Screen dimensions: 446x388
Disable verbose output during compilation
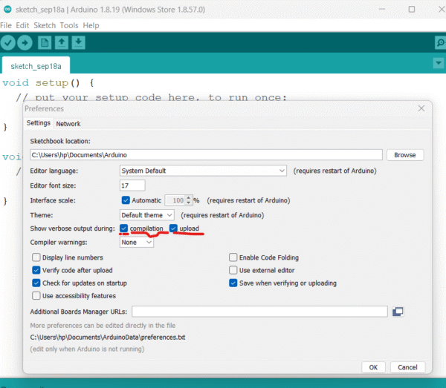click(x=125, y=228)
